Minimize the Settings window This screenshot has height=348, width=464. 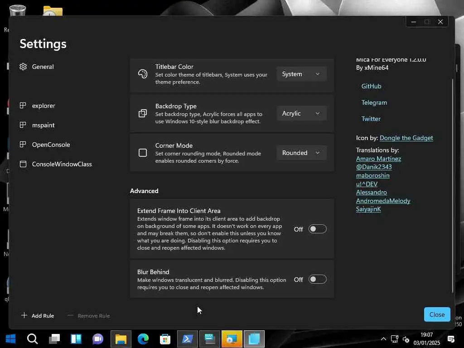point(413,22)
